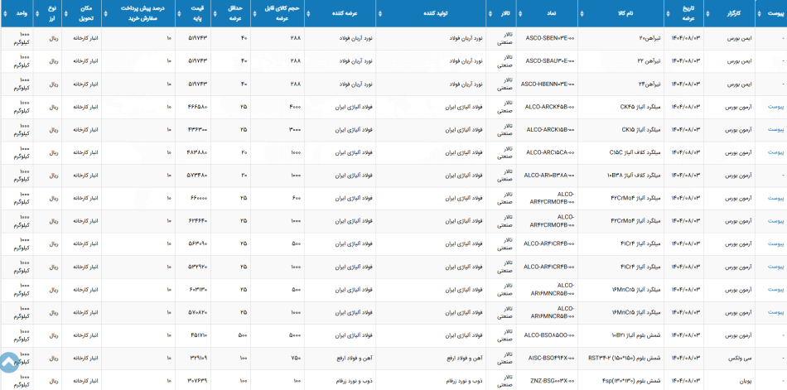Click volume value 750 in RST34-2 row
Screen dimensions: 787x390
click(296, 359)
